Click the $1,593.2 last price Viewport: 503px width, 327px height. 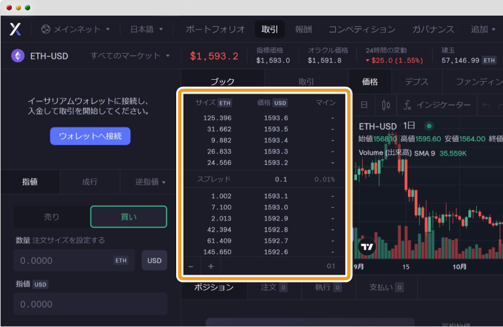pyautogui.click(x=214, y=56)
